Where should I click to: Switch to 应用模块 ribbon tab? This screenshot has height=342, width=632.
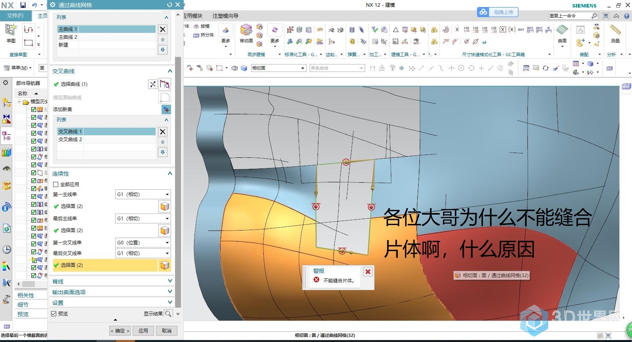[193, 16]
